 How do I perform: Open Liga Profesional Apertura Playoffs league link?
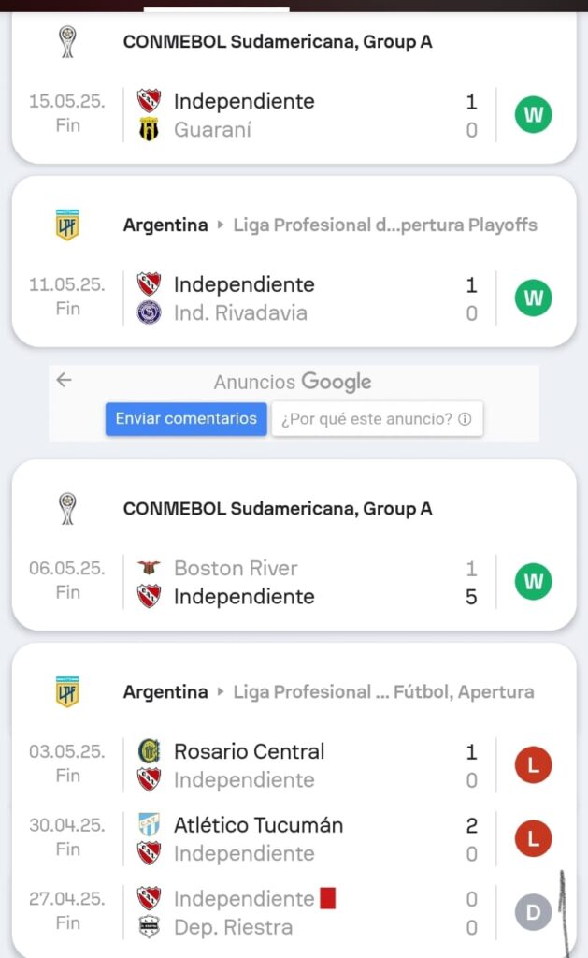coord(385,225)
